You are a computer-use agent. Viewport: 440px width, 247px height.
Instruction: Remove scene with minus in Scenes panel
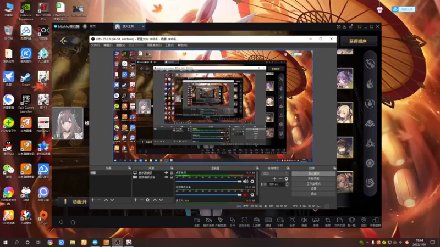point(99,200)
